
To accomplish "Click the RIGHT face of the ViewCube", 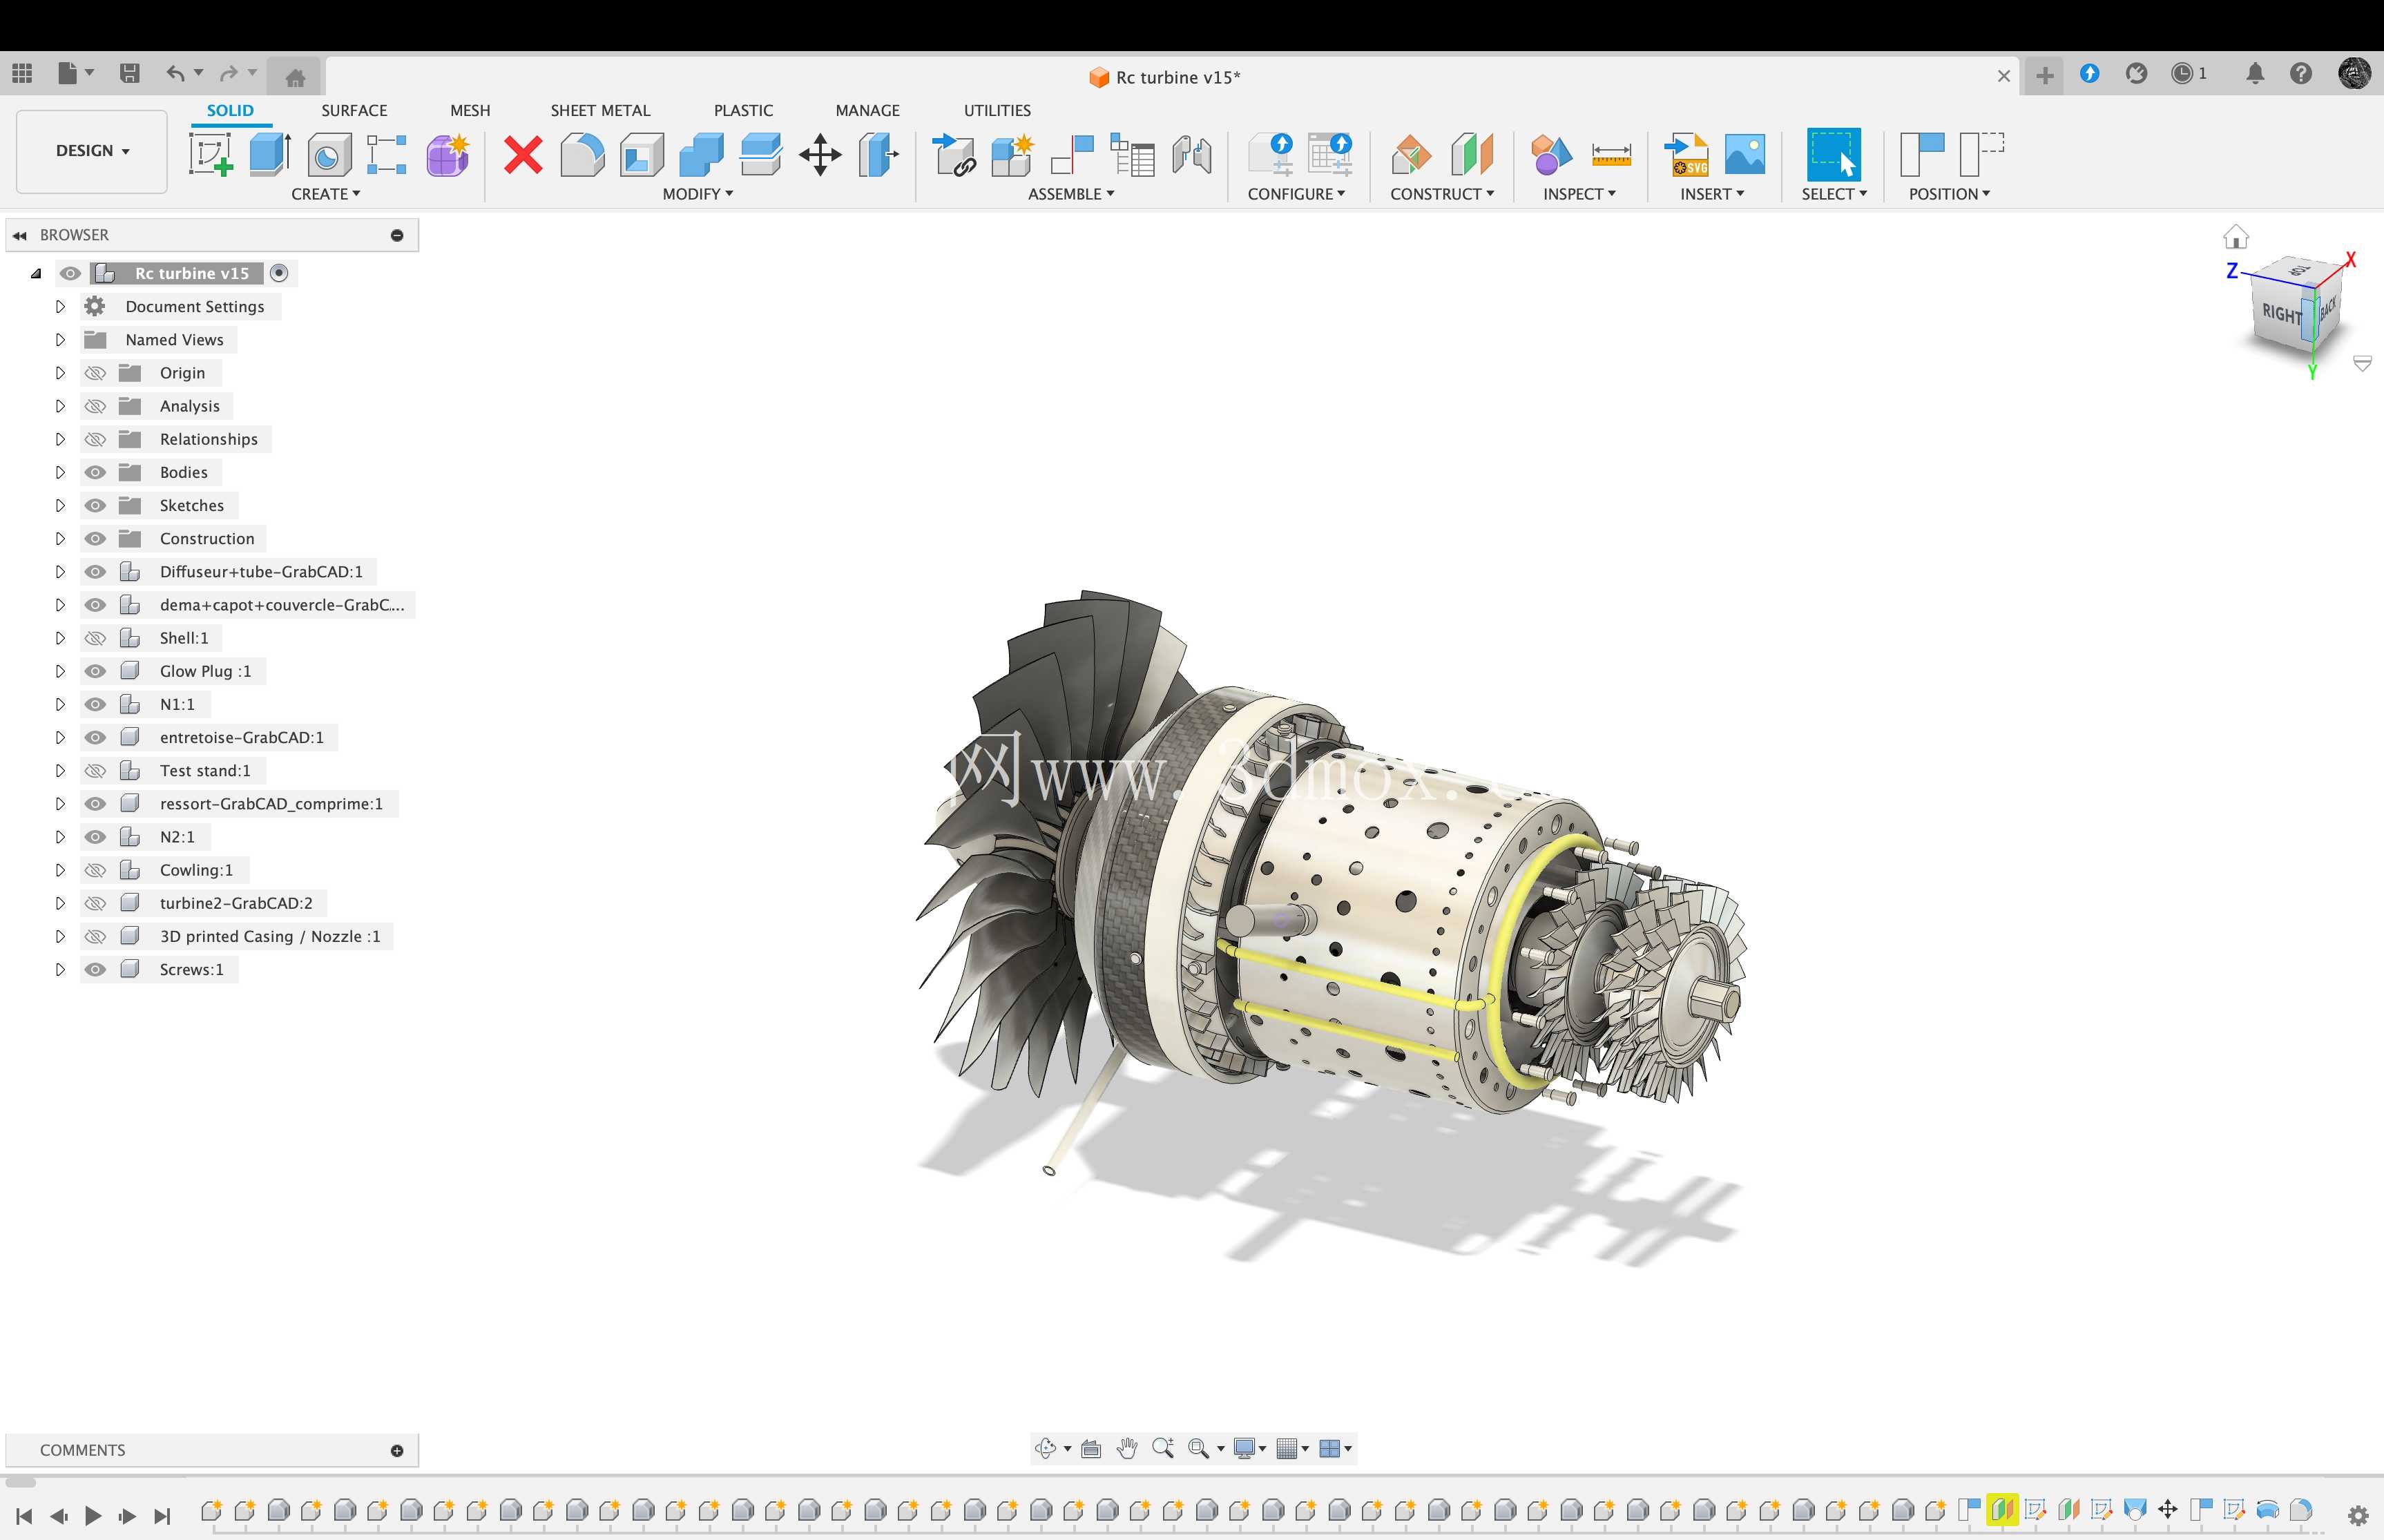I will [2281, 313].
